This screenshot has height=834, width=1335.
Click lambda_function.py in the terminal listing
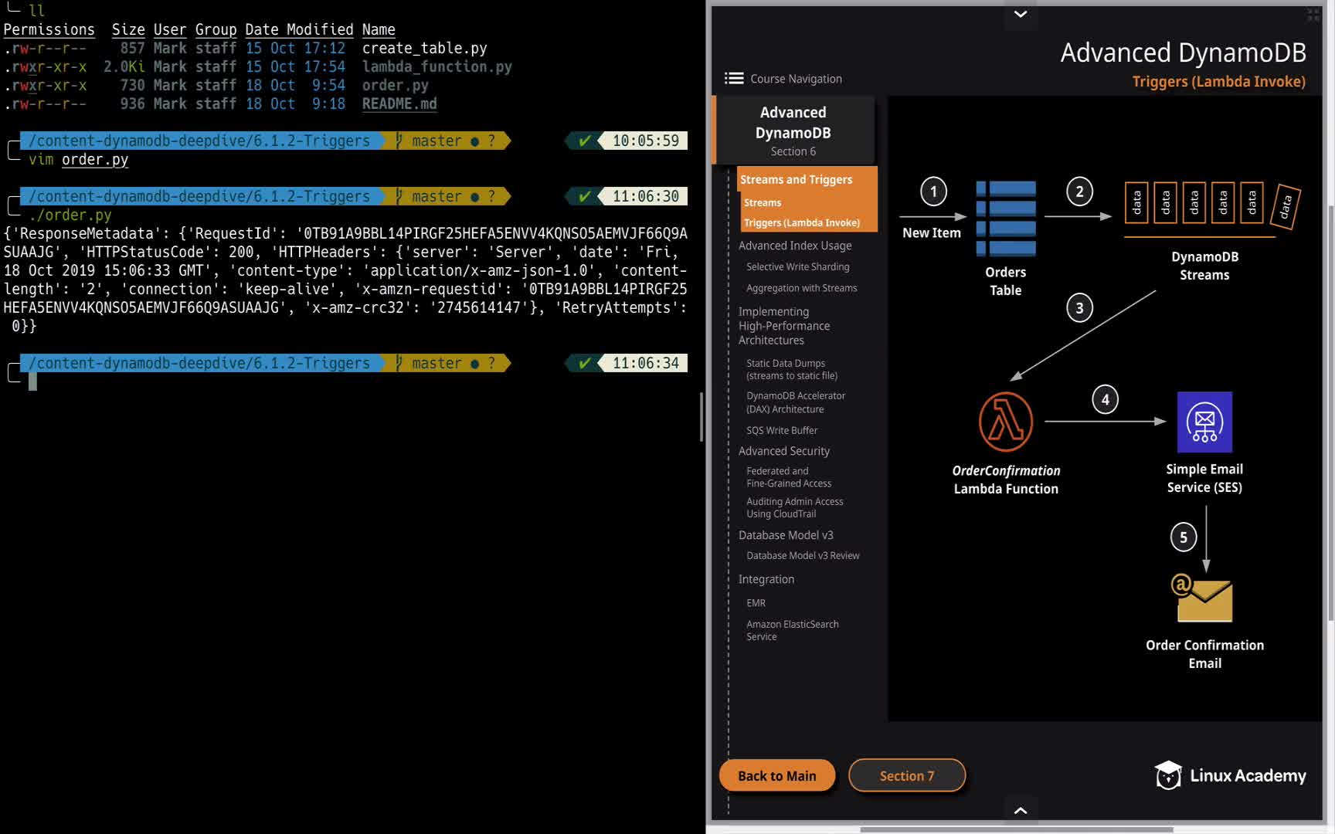pos(437,66)
